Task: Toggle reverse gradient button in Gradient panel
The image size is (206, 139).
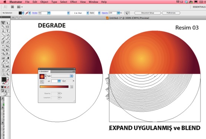Action: 42,82
